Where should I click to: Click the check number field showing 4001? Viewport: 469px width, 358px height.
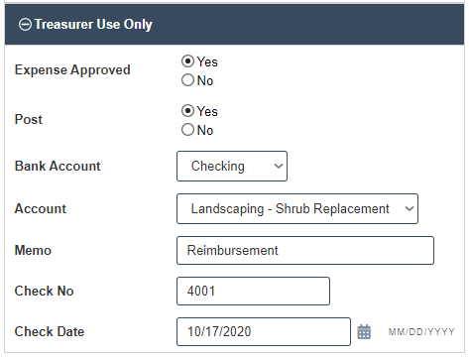coord(253,291)
